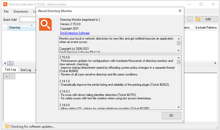Switch to the Text Log tab
This screenshot has height=130, width=220.
tap(11, 69)
